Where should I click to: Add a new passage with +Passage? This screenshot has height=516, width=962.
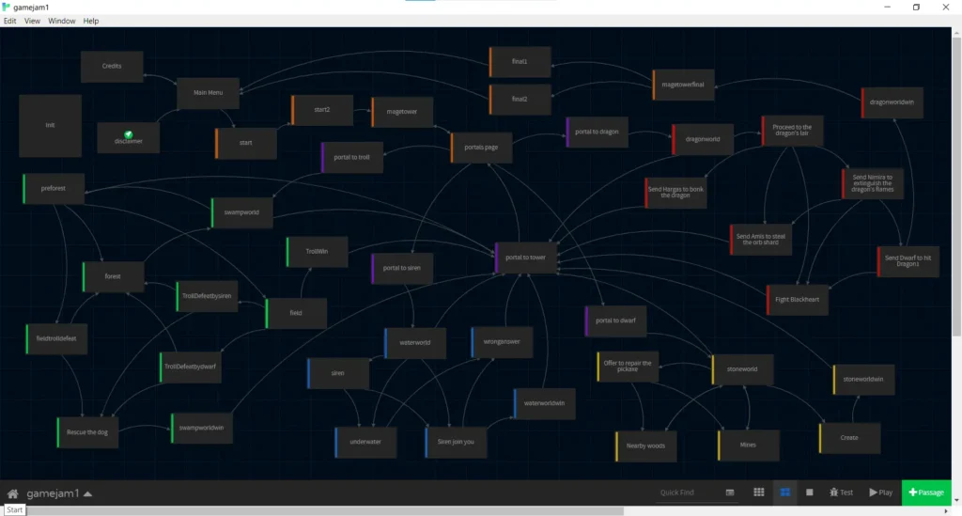tap(927, 493)
